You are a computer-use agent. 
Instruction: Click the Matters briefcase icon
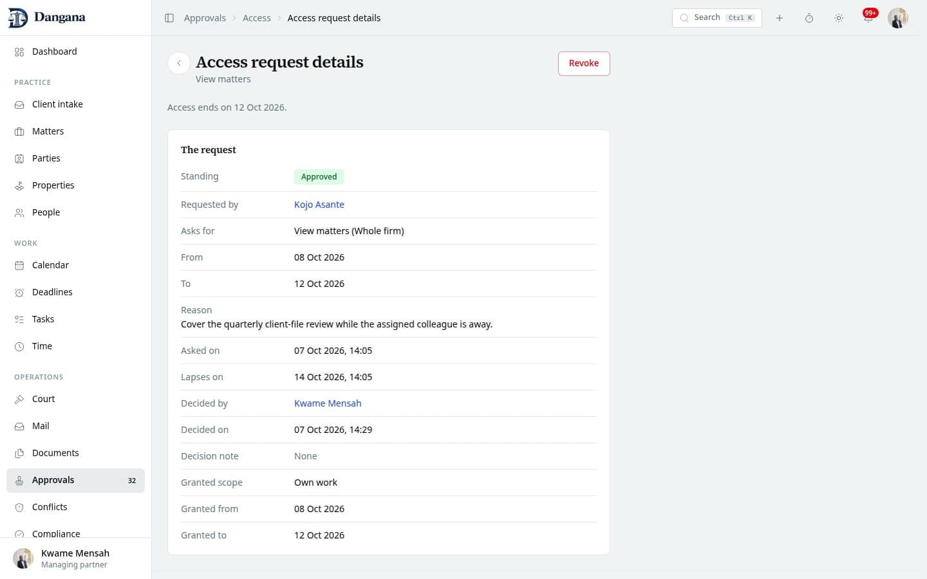tap(19, 131)
